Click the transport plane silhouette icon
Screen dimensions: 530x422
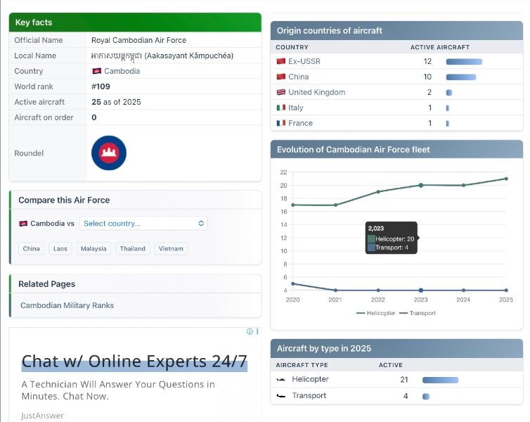coord(281,396)
